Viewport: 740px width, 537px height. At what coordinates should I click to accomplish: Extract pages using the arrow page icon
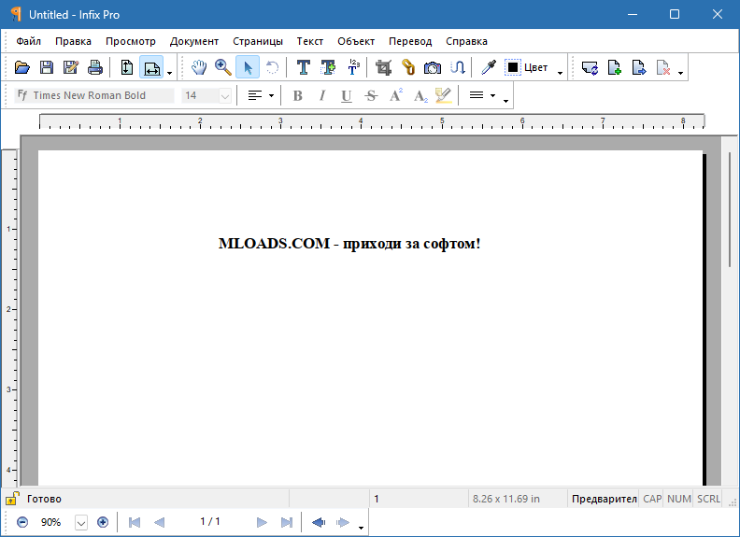click(639, 67)
